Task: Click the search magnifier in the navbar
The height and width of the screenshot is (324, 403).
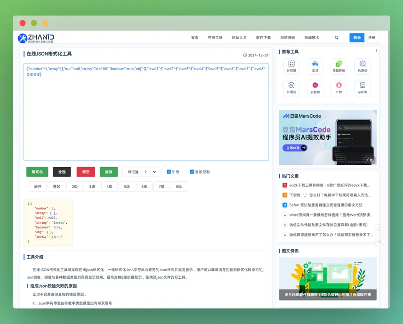Action: (x=336, y=37)
